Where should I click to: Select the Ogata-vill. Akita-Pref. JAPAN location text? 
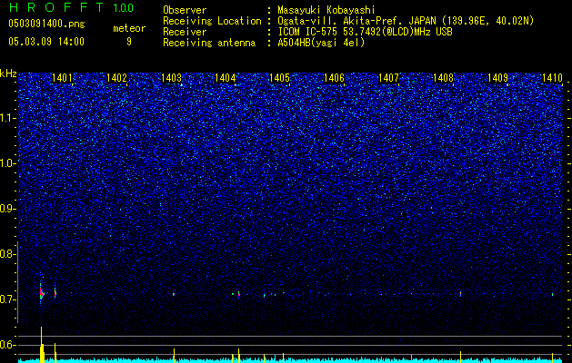point(406,21)
